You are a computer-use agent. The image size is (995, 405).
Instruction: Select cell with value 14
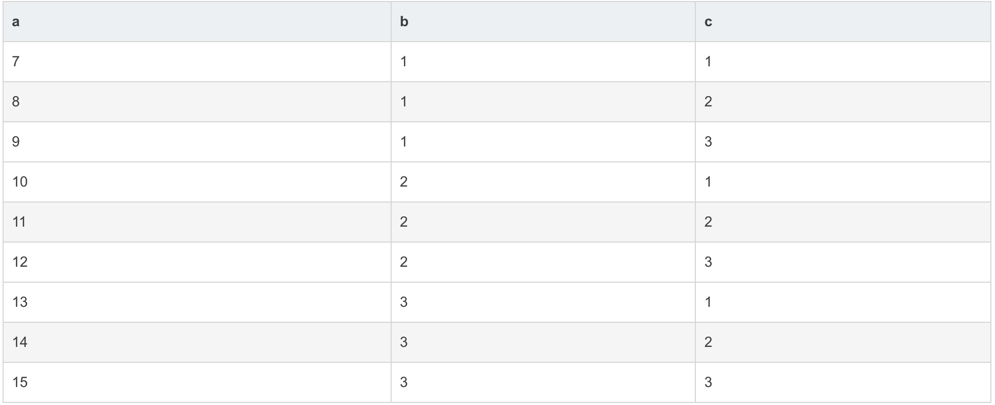197,342
